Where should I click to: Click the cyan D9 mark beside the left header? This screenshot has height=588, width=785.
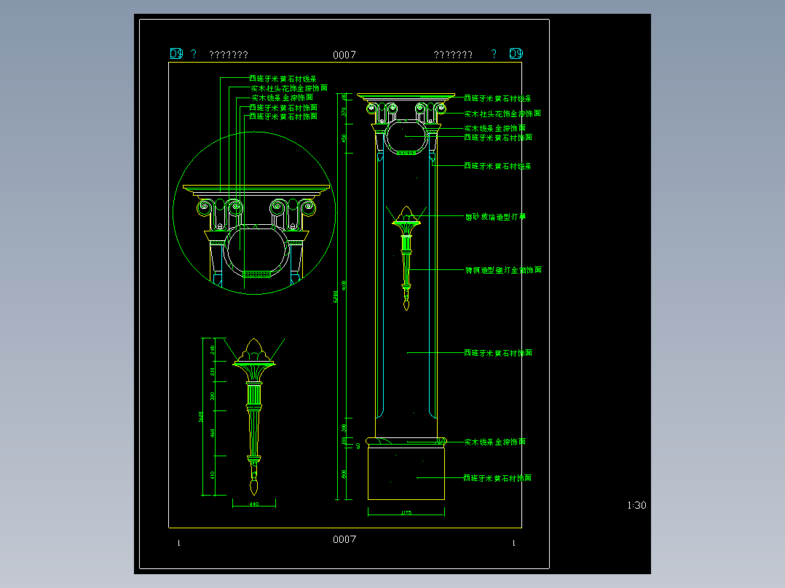176,54
